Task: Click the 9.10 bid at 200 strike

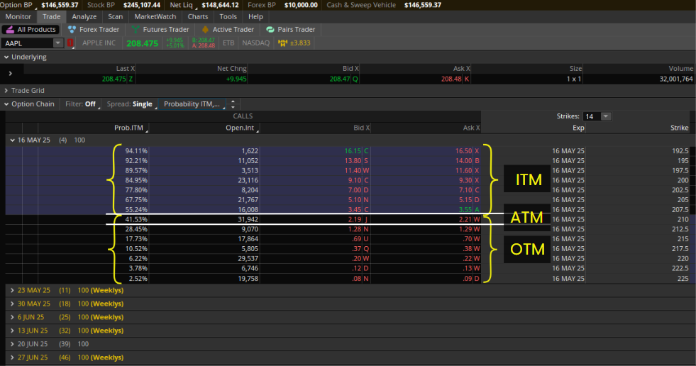Action: pos(355,180)
